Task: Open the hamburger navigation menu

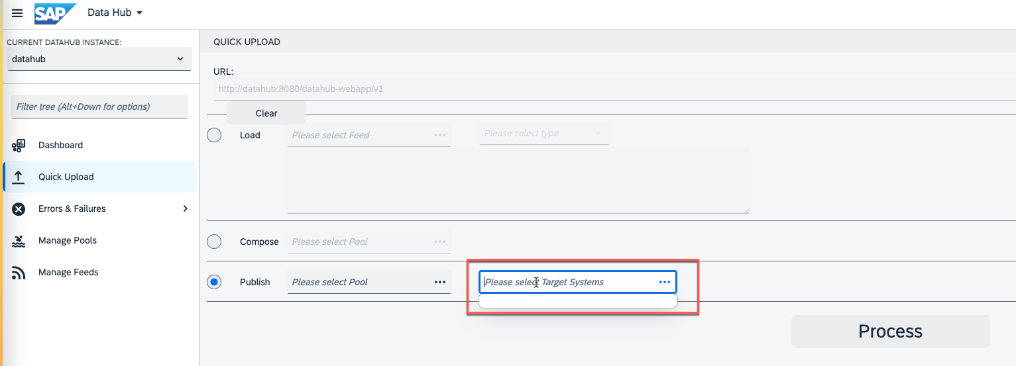Action: (17, 13)
